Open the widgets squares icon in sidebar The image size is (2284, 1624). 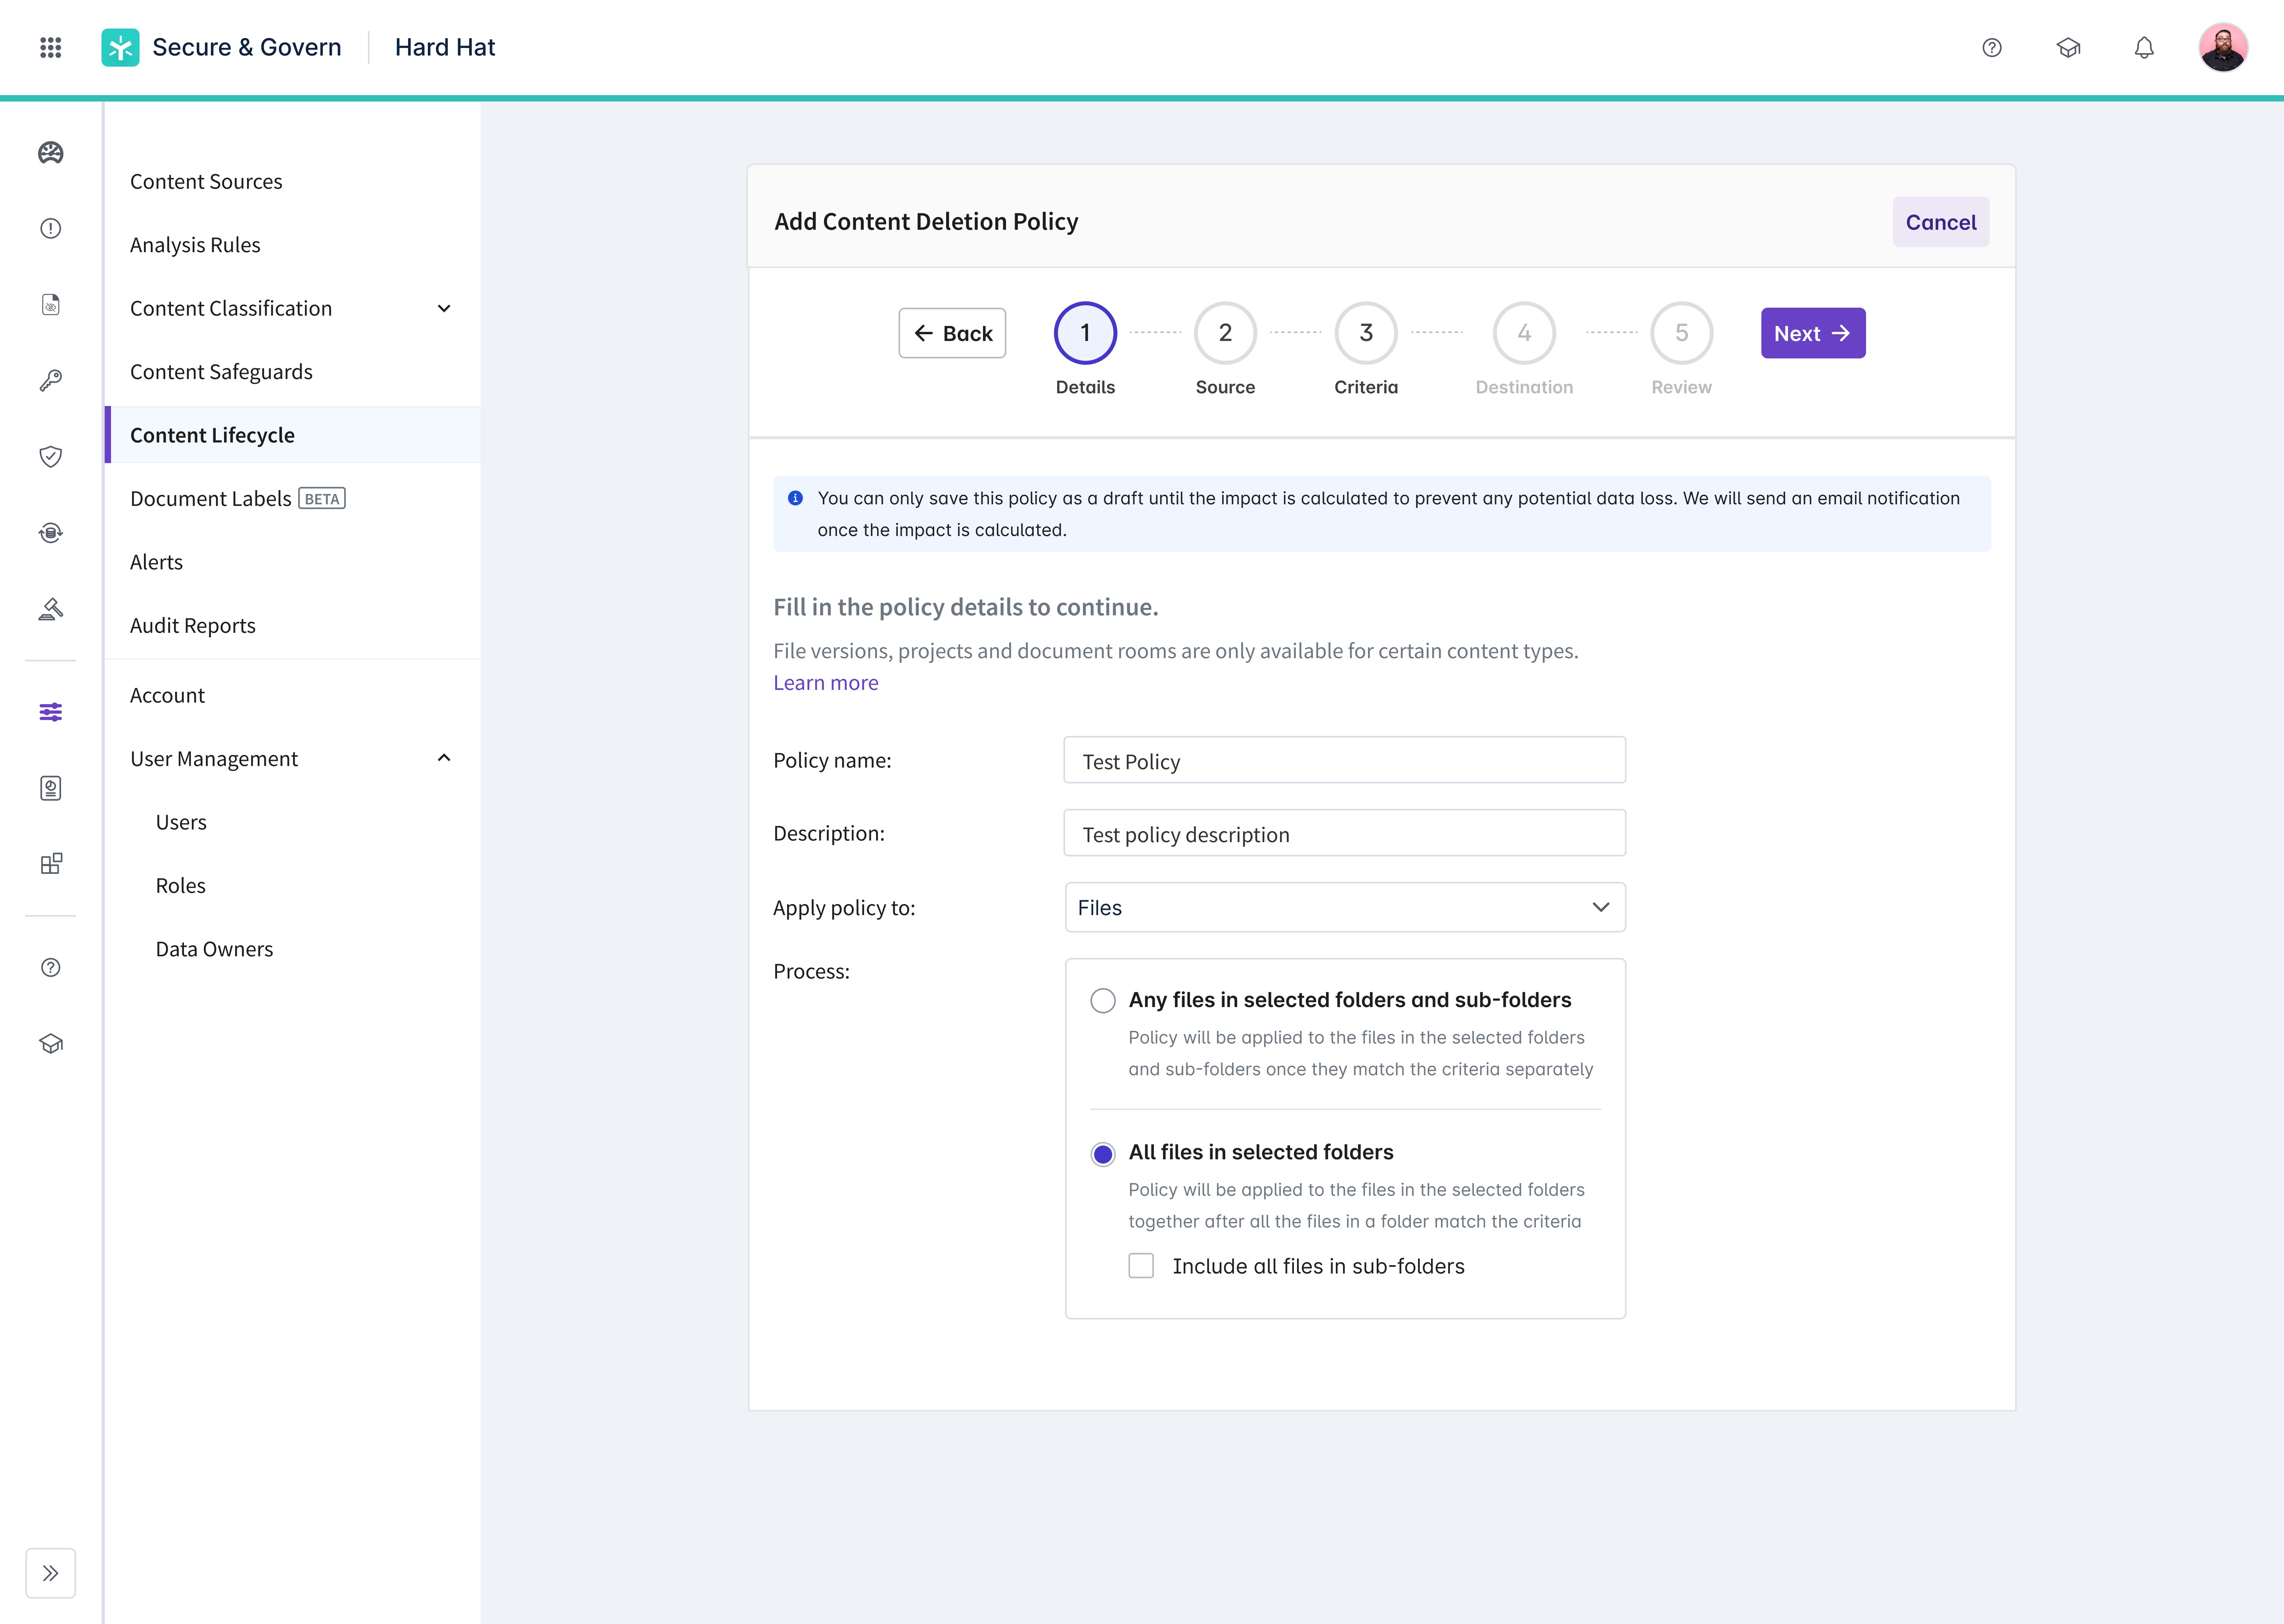[51, 864]
